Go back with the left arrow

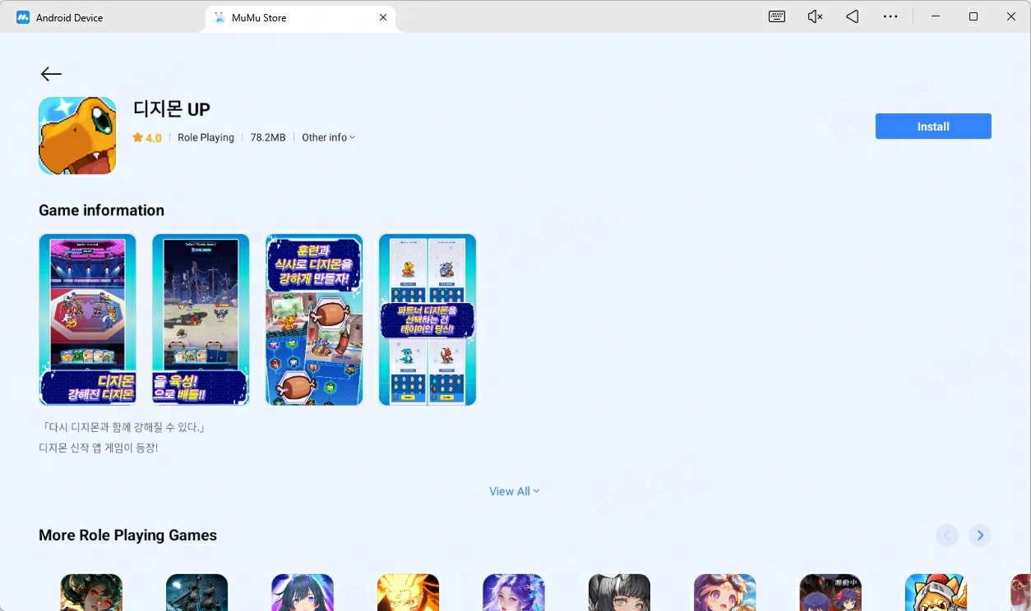51,74
